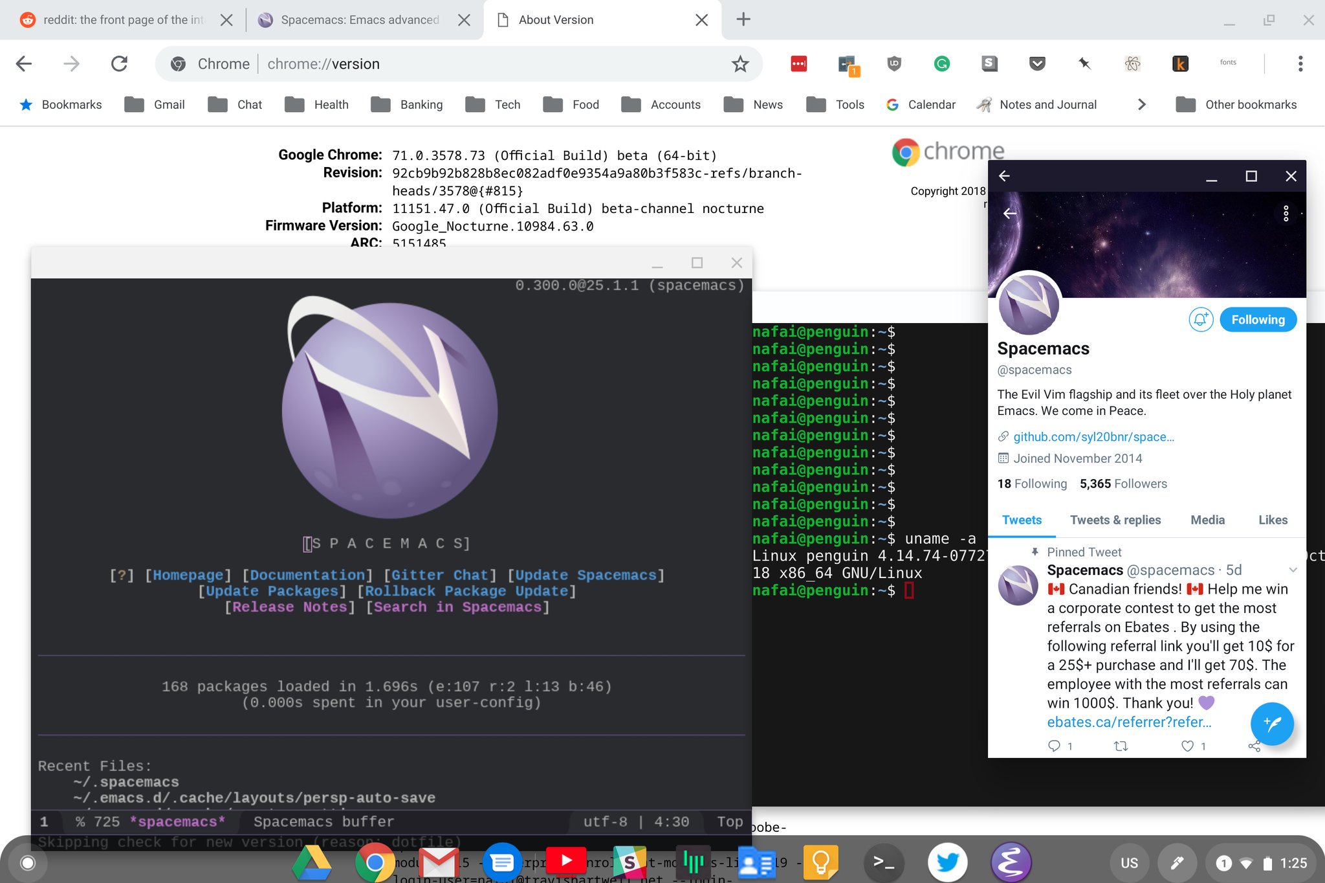Open the launcher circle on the shelf
Viewport: 1325px width, 883px height.
(28, 862)
